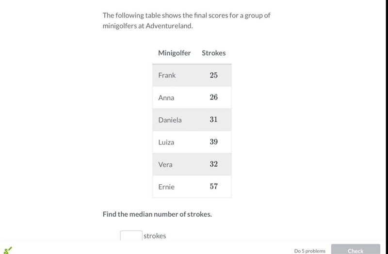Viewport: 388px width, 254px height.
Task: Click the score 25 in Frank's row
Action: [x=214, y=75]
